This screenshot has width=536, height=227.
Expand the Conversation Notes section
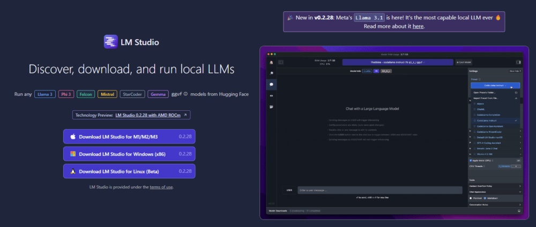495,205
